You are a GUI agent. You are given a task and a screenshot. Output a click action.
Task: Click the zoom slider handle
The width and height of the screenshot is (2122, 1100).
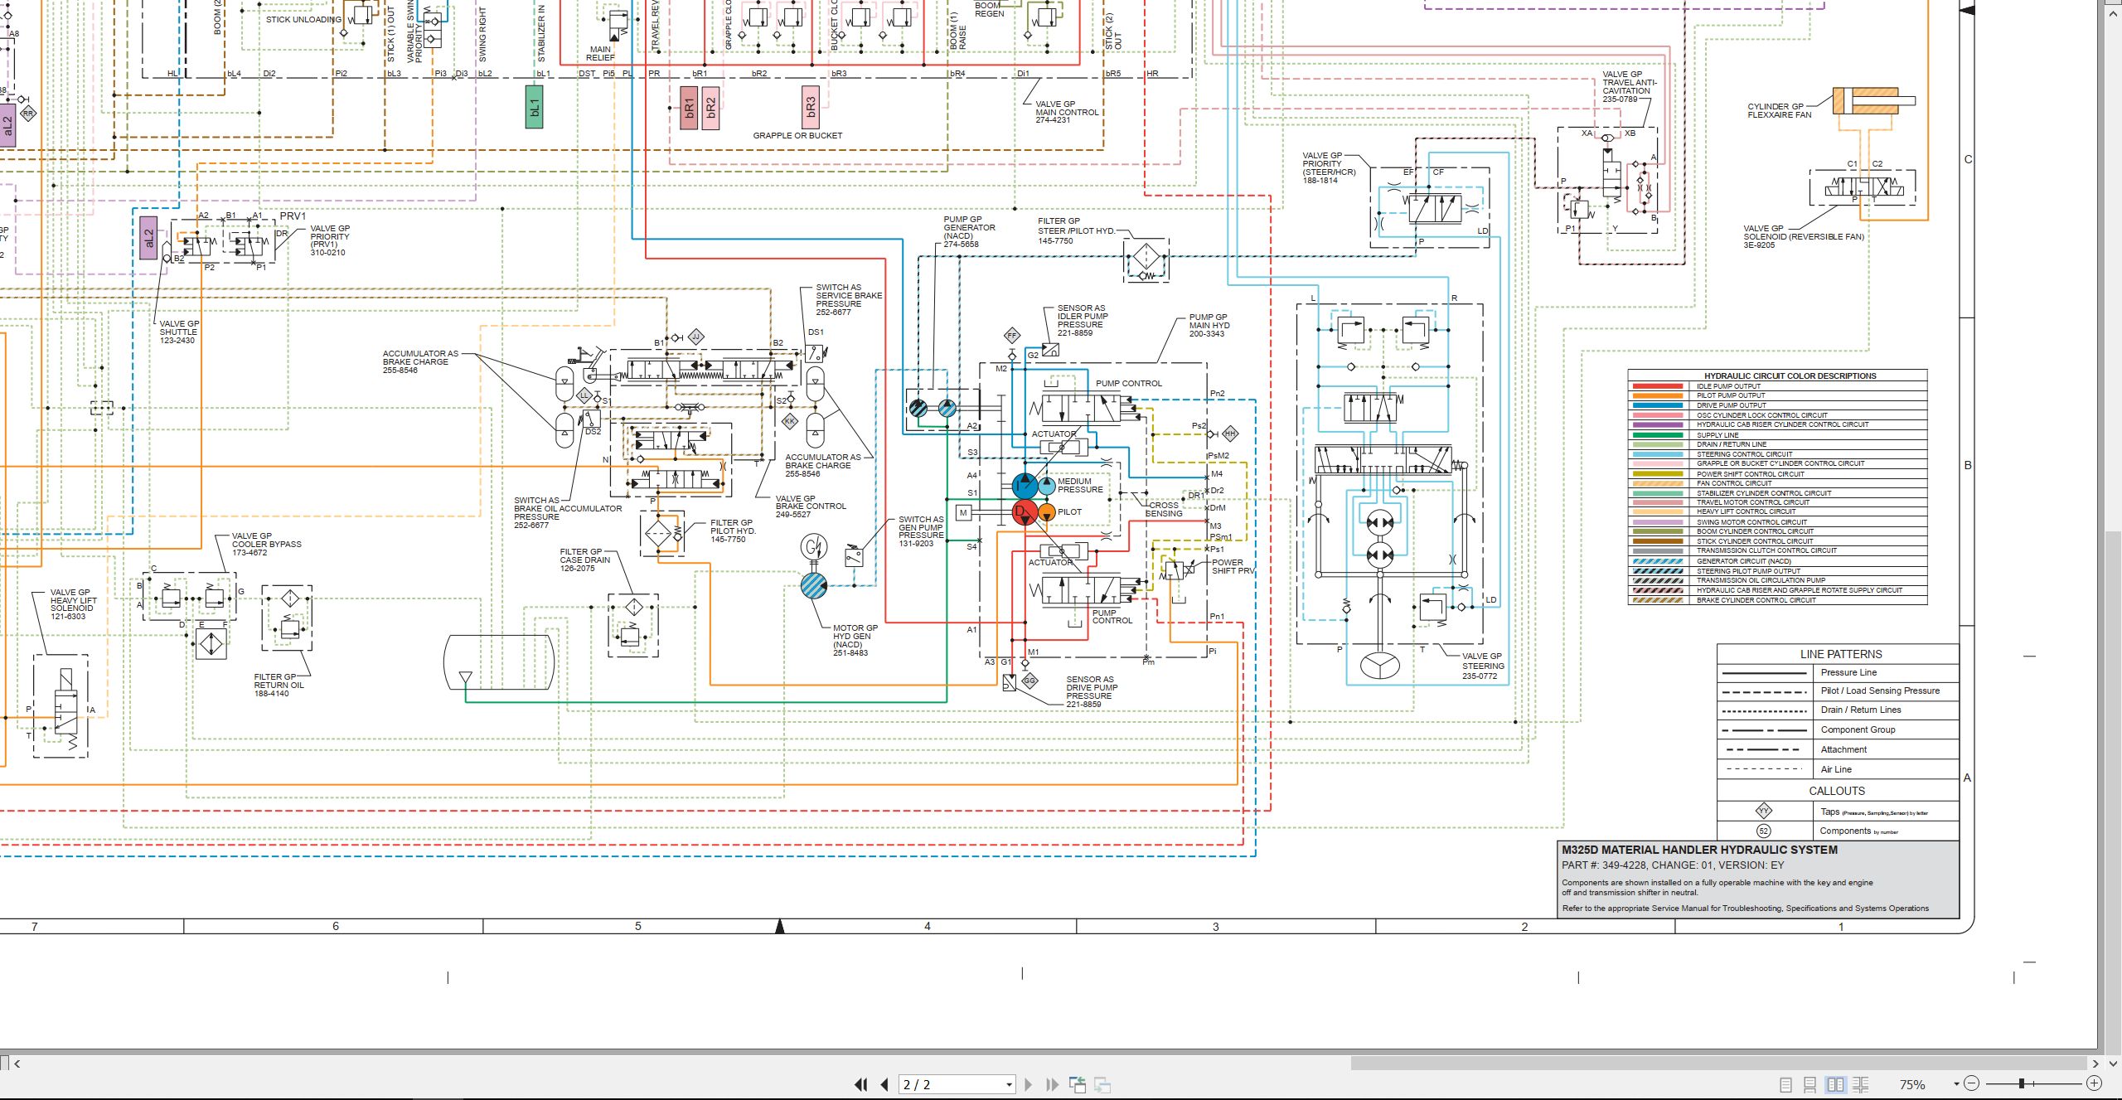pos(2022,1083)
